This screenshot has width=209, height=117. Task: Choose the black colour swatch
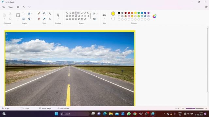point(119,13)
